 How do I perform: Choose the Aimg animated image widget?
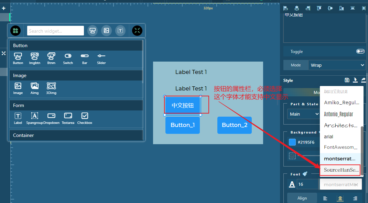tap(34, 88)
